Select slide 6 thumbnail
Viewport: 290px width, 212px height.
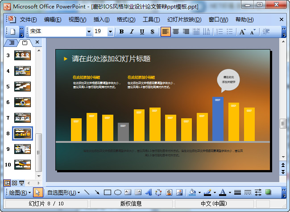pyautogui.click(x=22, y=102)
